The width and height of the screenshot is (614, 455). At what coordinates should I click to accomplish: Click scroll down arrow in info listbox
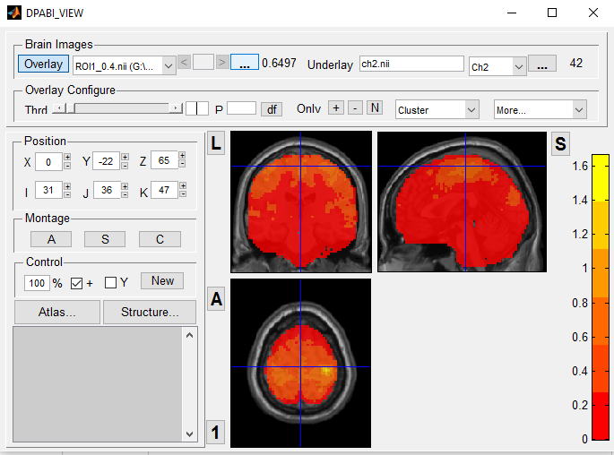point(189,434)
